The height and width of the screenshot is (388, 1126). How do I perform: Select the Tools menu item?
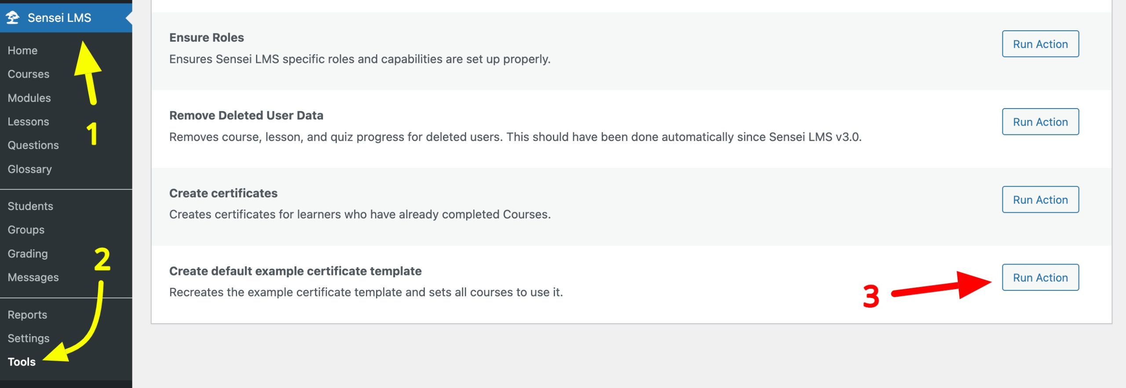(22, 362)
